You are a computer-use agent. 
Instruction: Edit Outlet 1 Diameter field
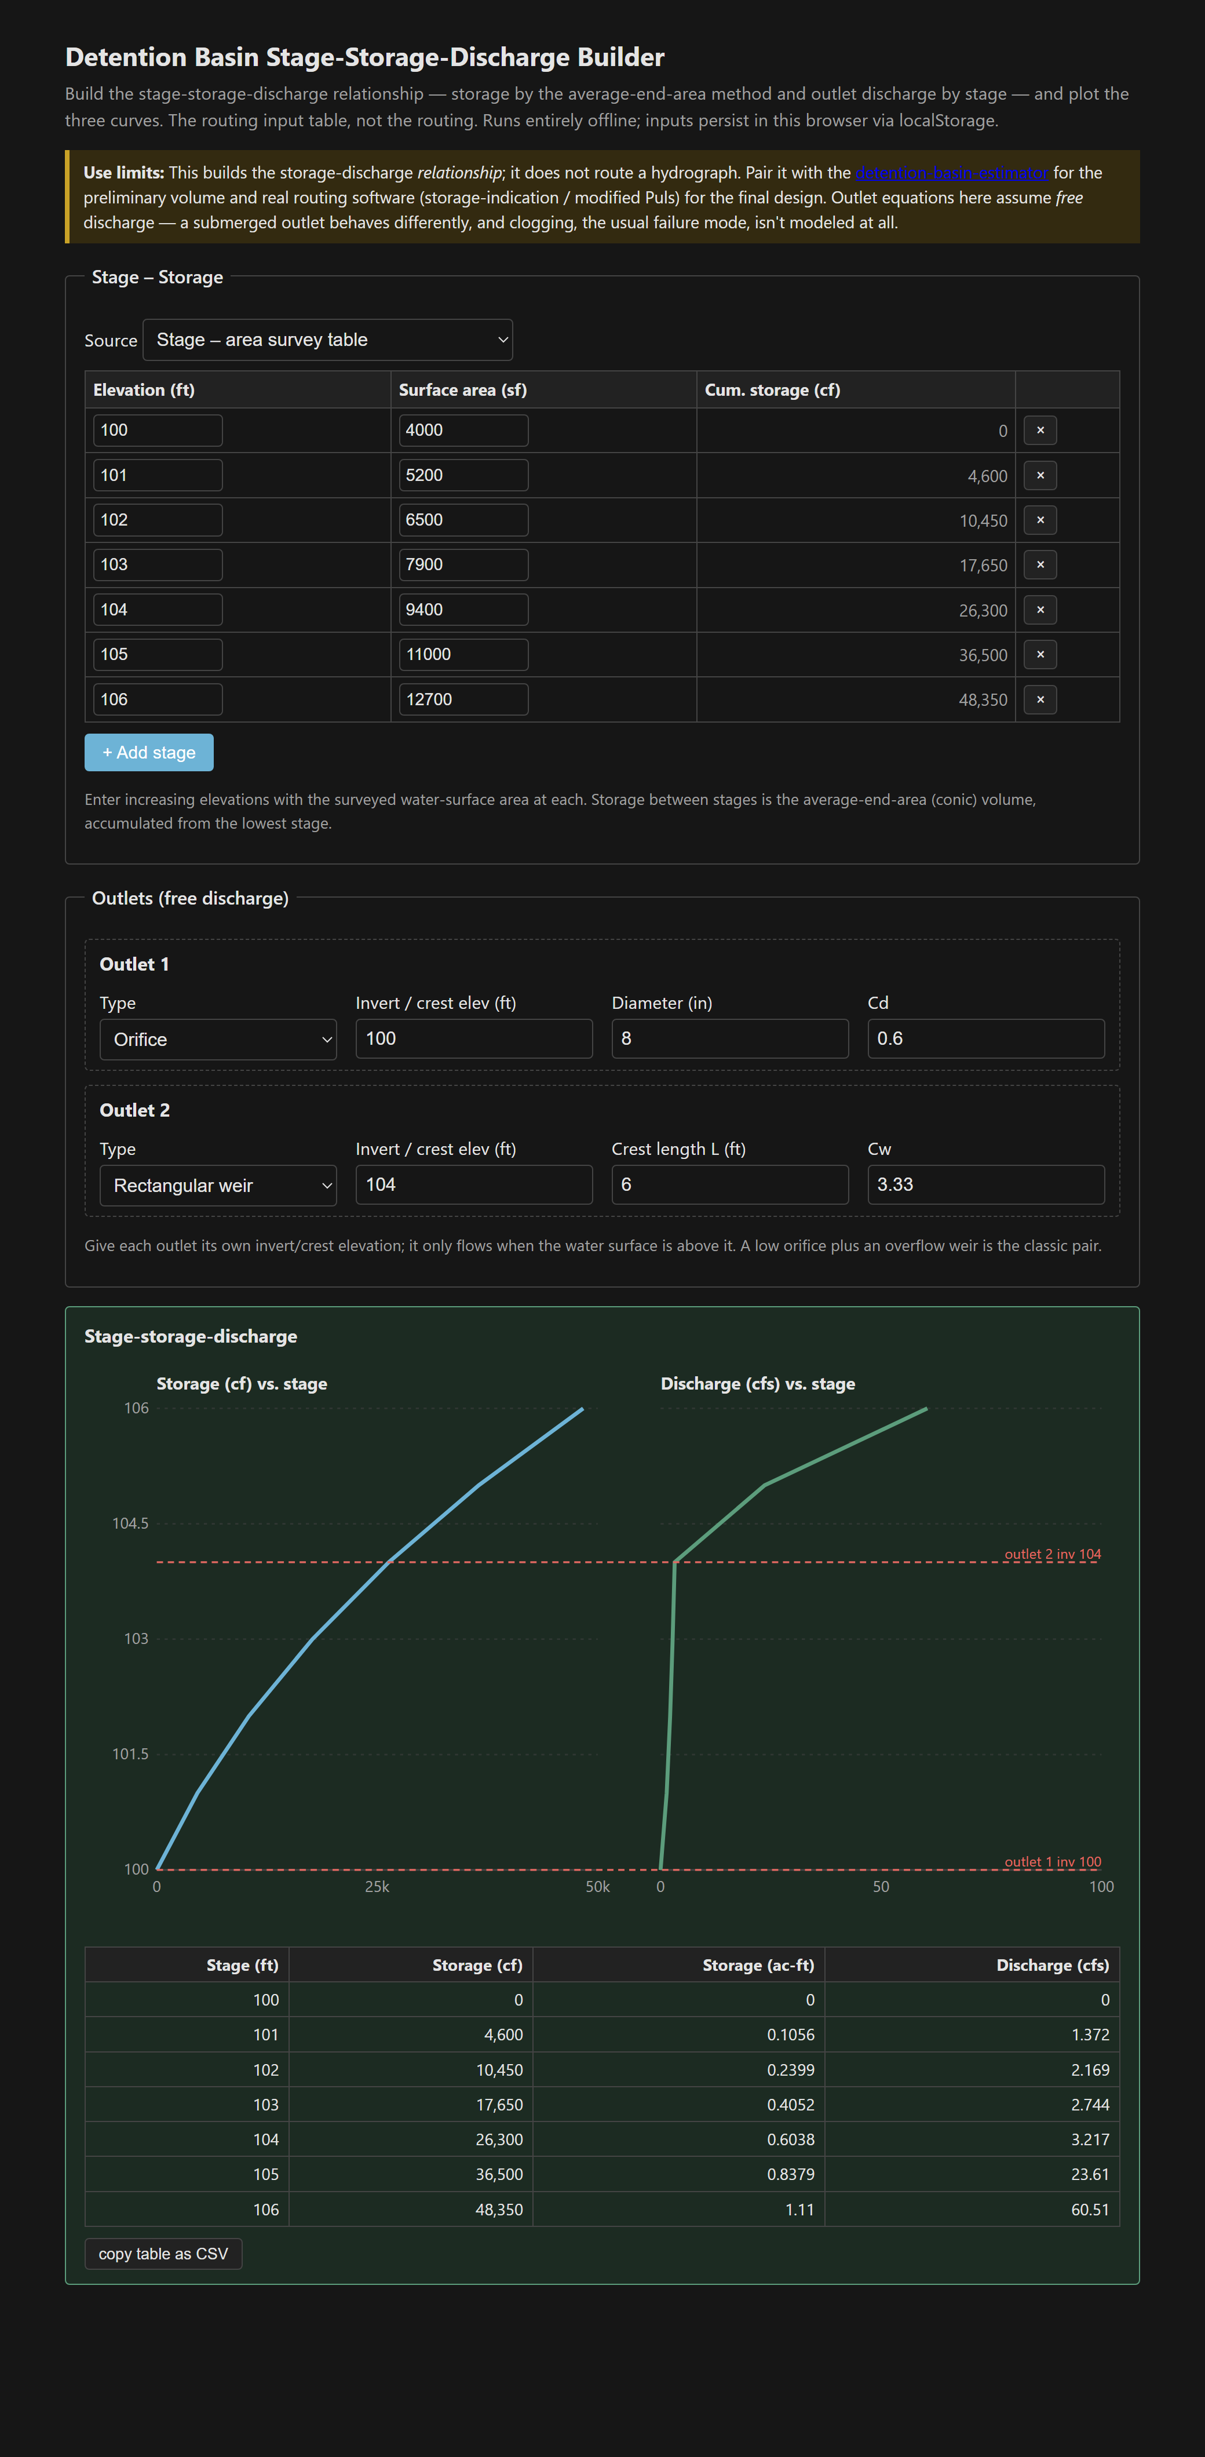729,1038
